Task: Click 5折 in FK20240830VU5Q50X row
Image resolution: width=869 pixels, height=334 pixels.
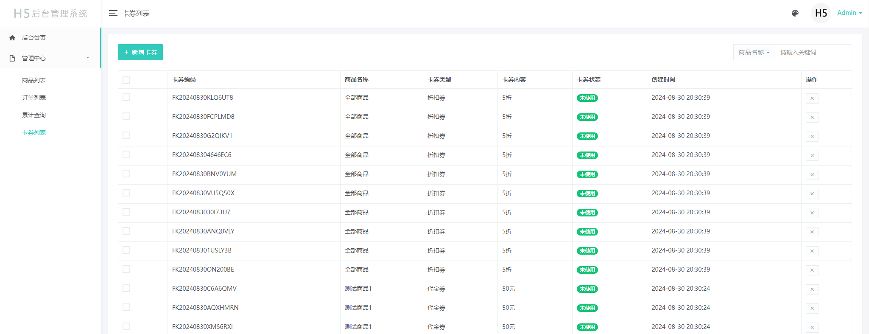Action: pyautogui.click(x=507, y=193)
